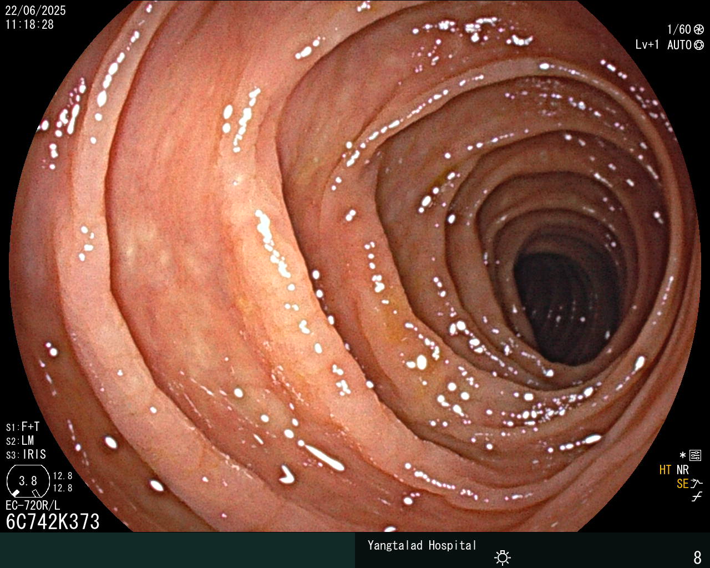
Task: Click the S1: F+T switch assignment
Action: pyautogui.click(x=23, y=427)
